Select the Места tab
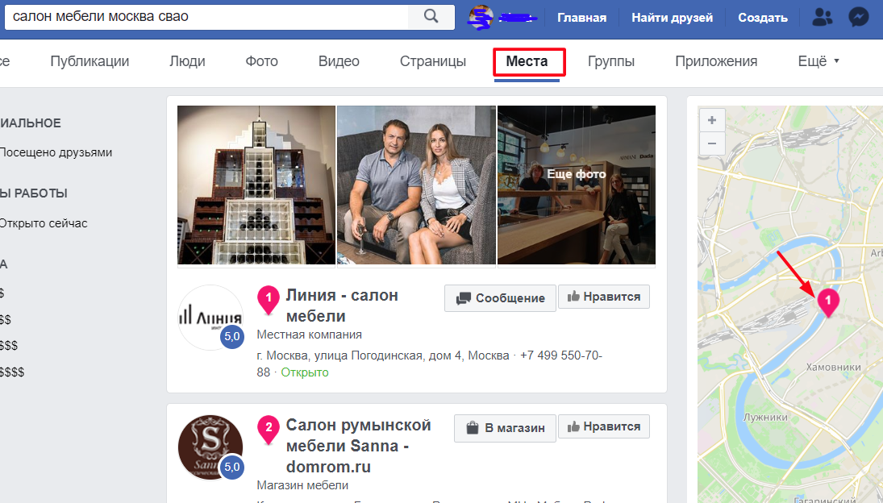Viewport: 883px width, 503px height. click(527, 60)
